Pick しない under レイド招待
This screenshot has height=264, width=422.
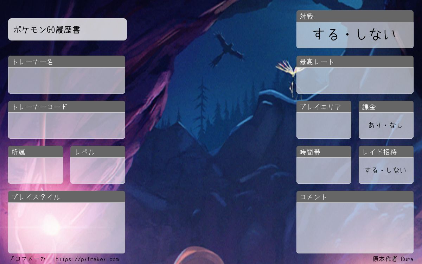point(396,170)
